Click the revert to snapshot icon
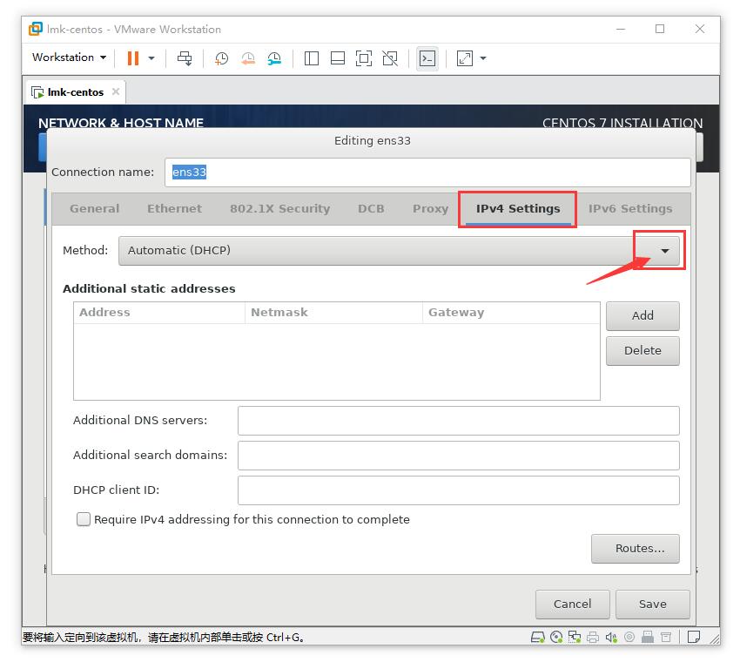Screen dimensions: 740x669 pyautogui.click(x=248, y=58)
